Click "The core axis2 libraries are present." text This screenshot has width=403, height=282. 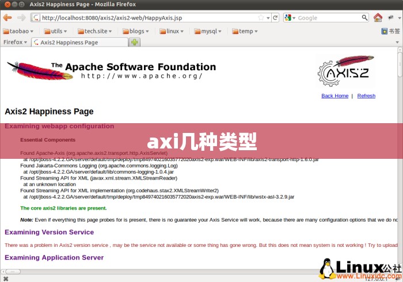63,208
